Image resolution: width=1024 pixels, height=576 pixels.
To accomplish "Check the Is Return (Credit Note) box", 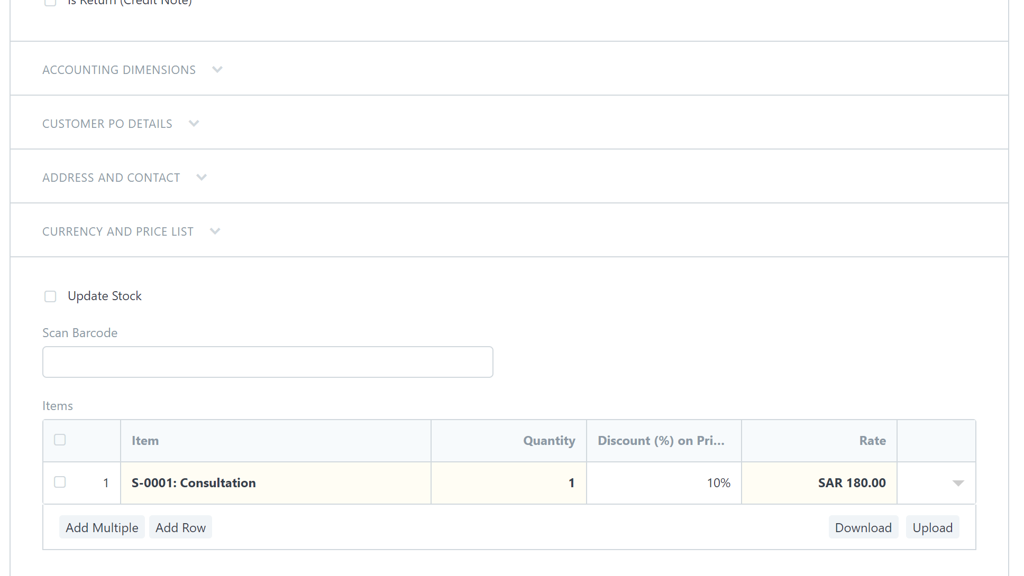I will pyautogui.click(x=50, y=2).
